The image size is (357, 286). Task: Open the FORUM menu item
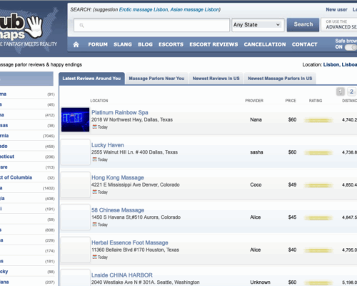98,44
